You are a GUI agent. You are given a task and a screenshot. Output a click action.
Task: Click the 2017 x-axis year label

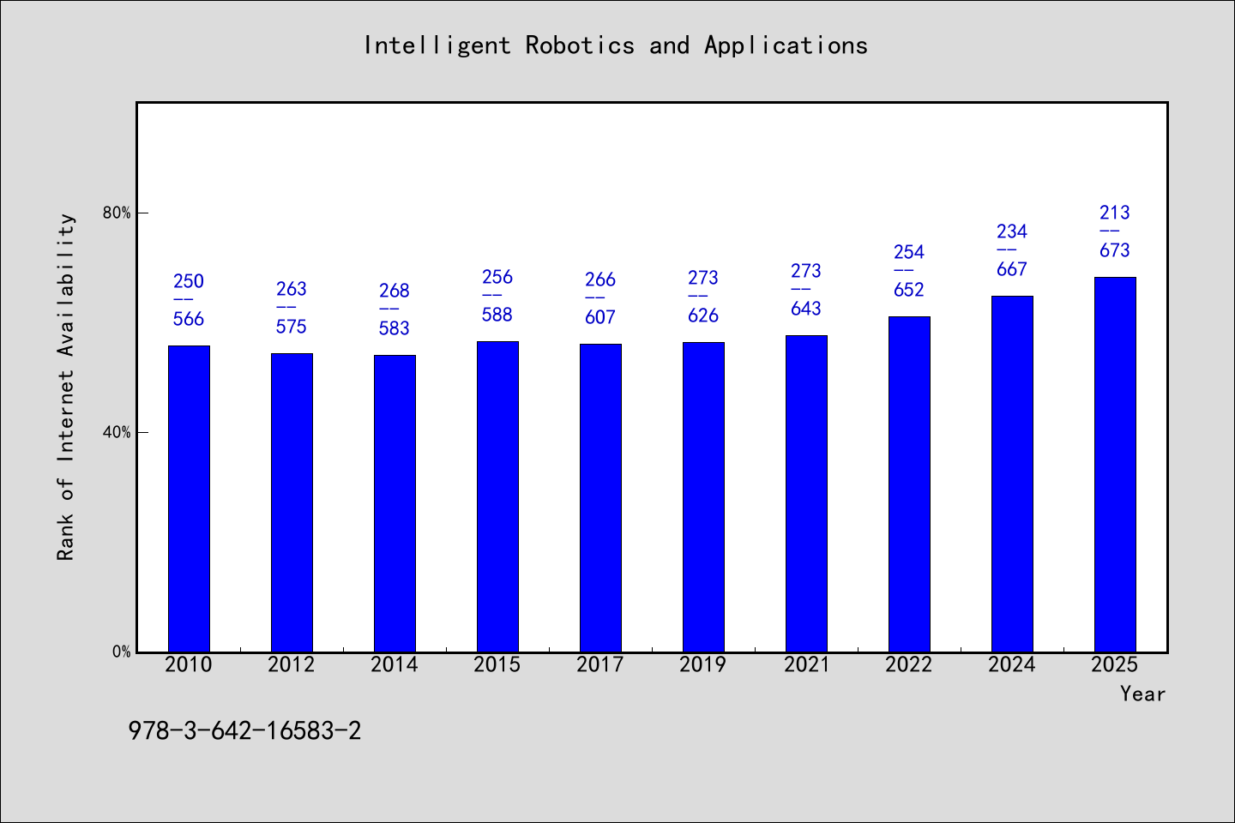pyautogui.click(x=600, y=664)
